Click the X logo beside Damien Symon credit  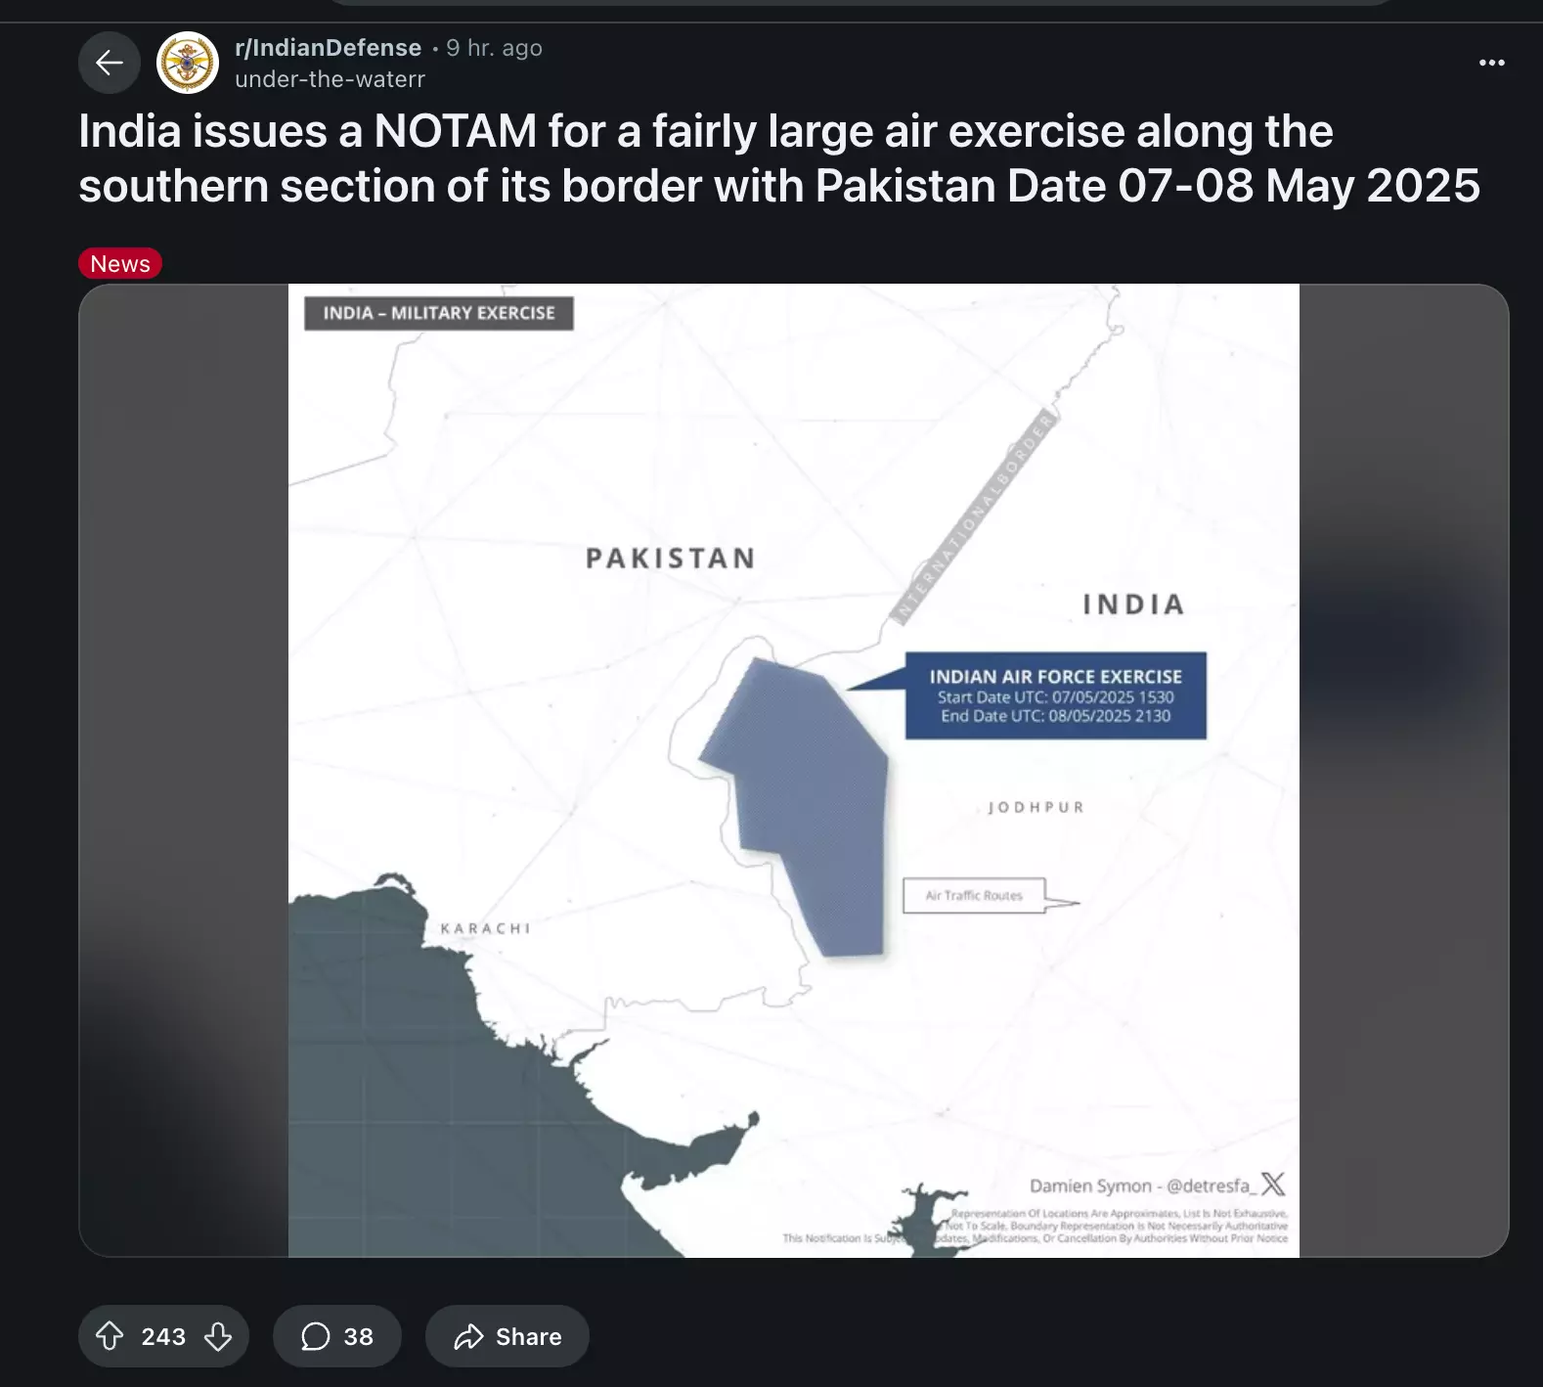point(1273,1185)
